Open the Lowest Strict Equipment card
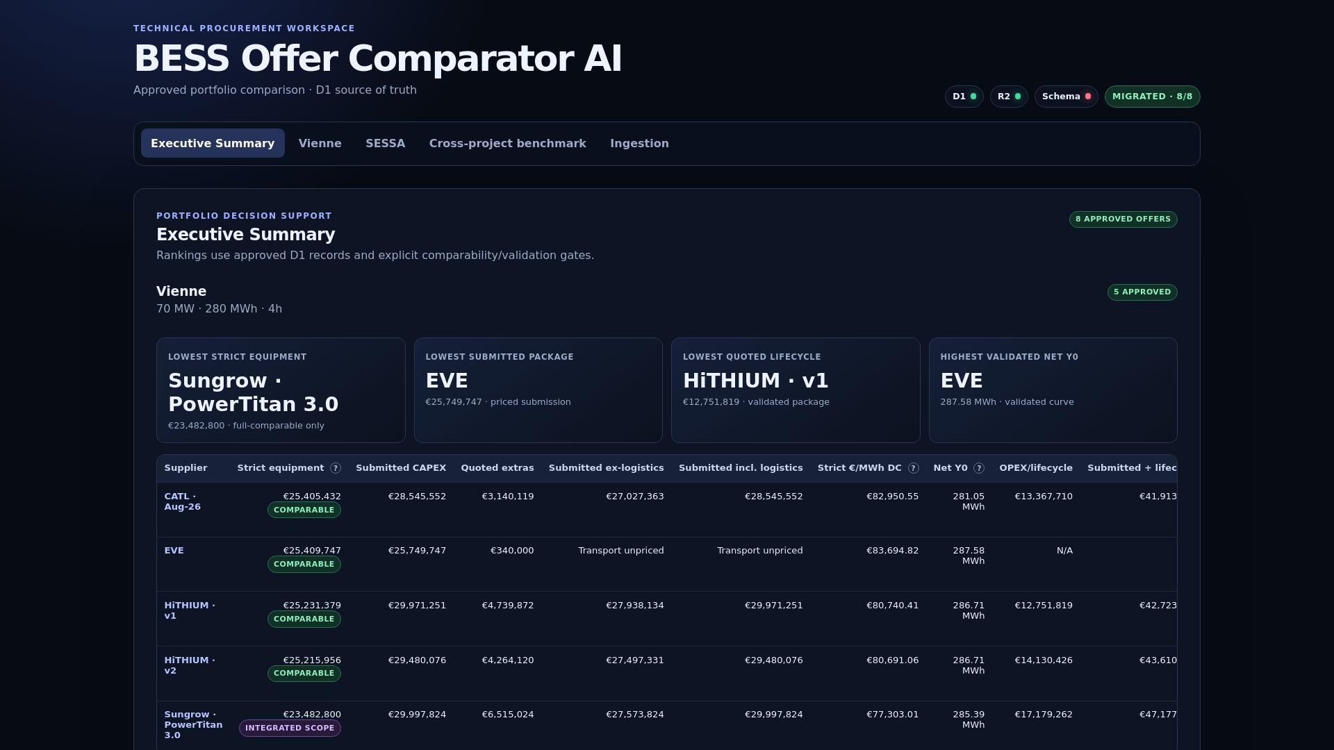Screen dimensions: 1334x750 pyautogui.click(x=281, y=390)
